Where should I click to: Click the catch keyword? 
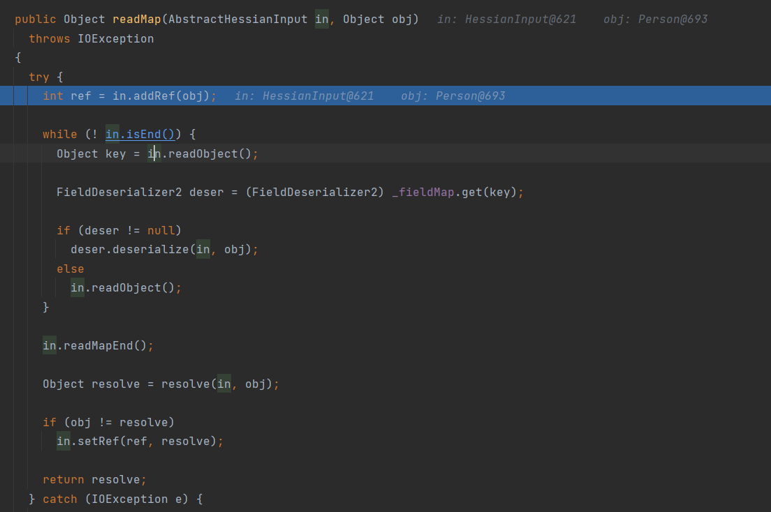59,499
